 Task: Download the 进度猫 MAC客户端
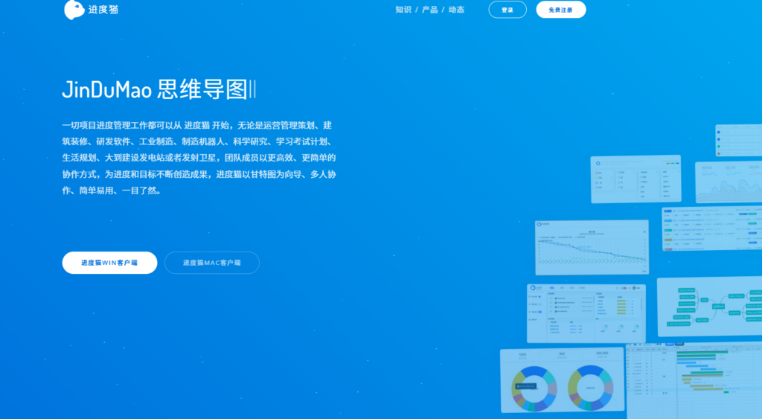[x=211, y=263]
